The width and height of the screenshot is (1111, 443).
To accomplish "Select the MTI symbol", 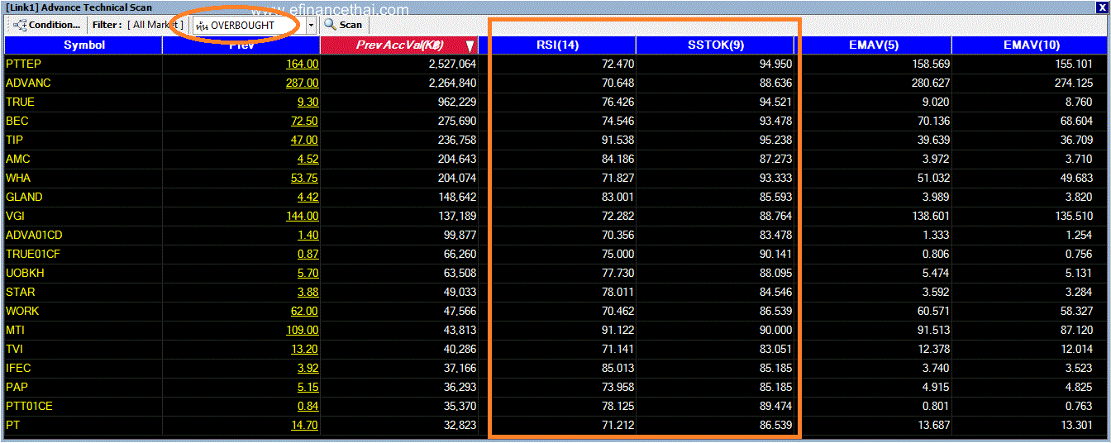I will click(15, 330).
